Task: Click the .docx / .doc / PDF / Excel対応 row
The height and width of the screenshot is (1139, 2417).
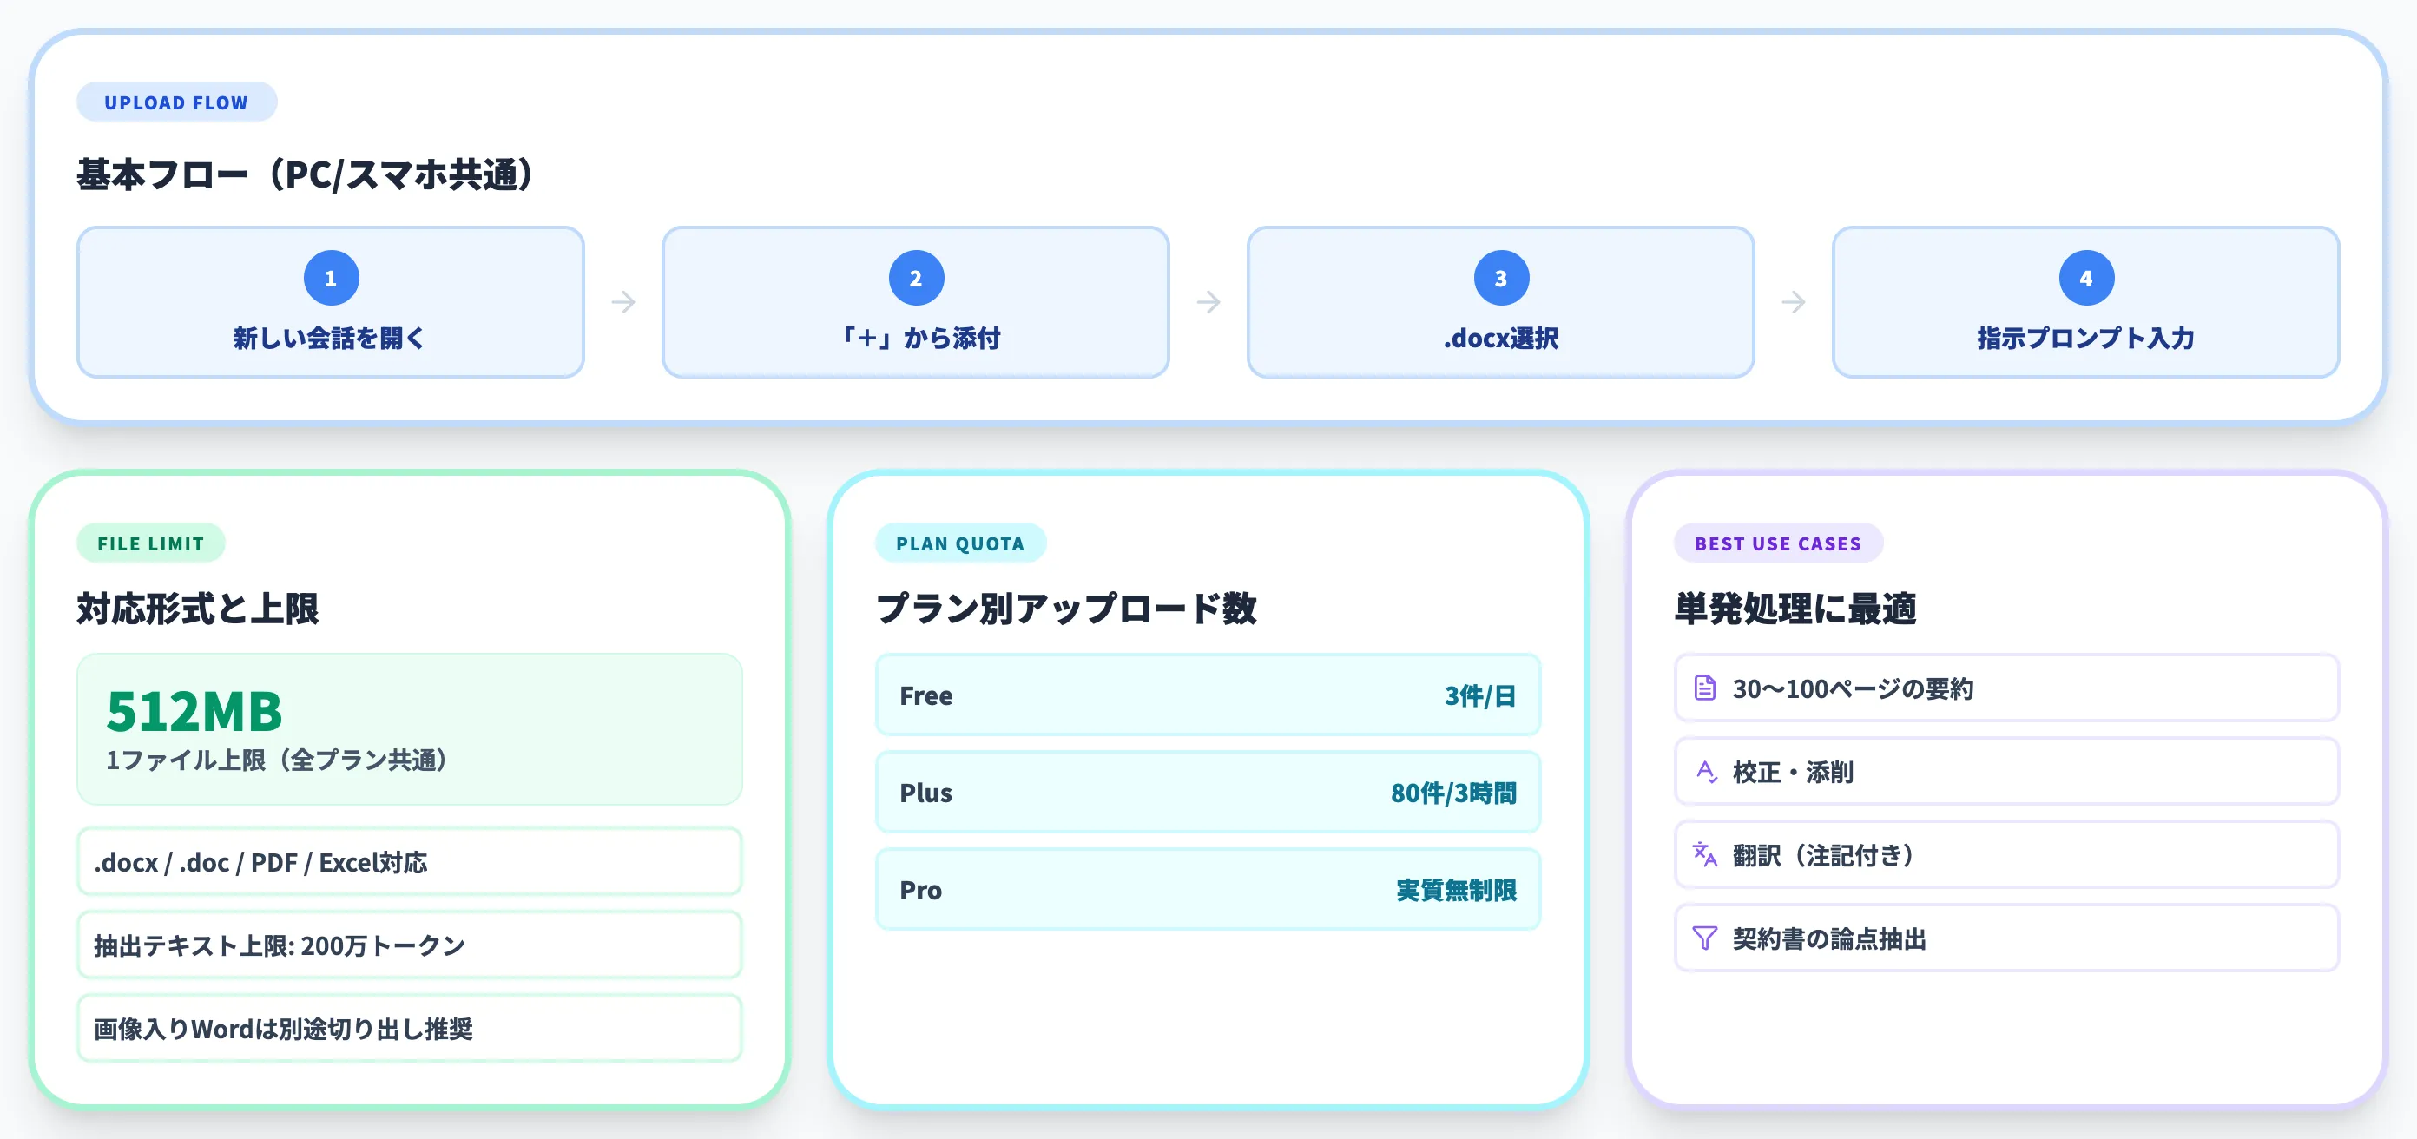Action: (409, 861)
